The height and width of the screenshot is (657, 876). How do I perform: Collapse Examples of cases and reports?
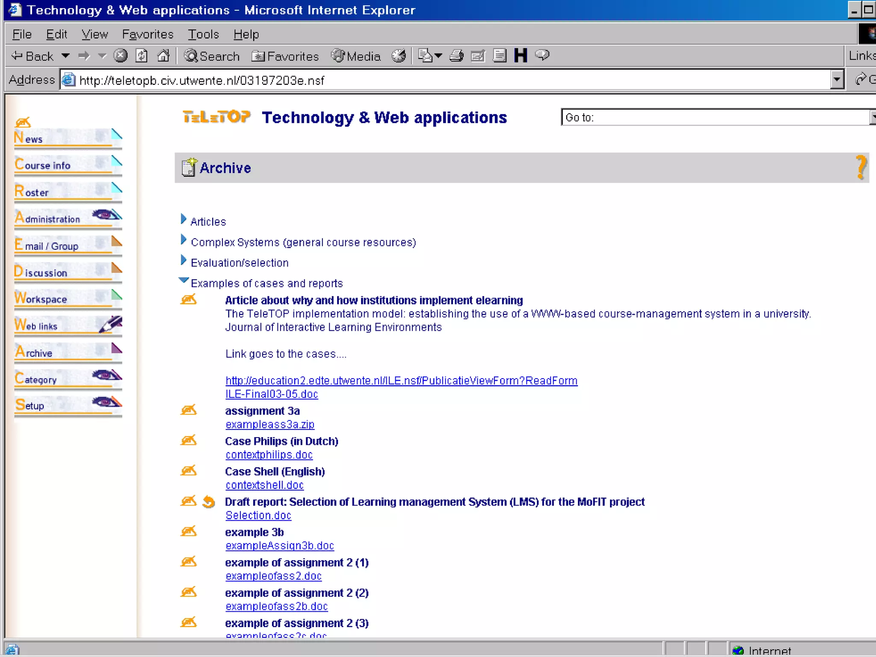tap(183, 281)
